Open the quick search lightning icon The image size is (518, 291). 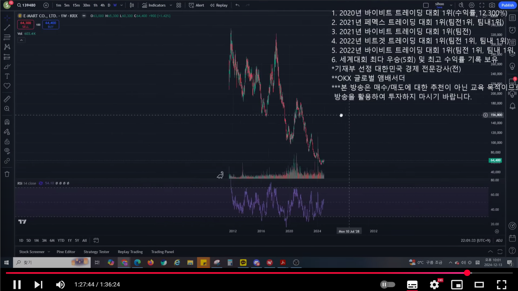[461, 5]
